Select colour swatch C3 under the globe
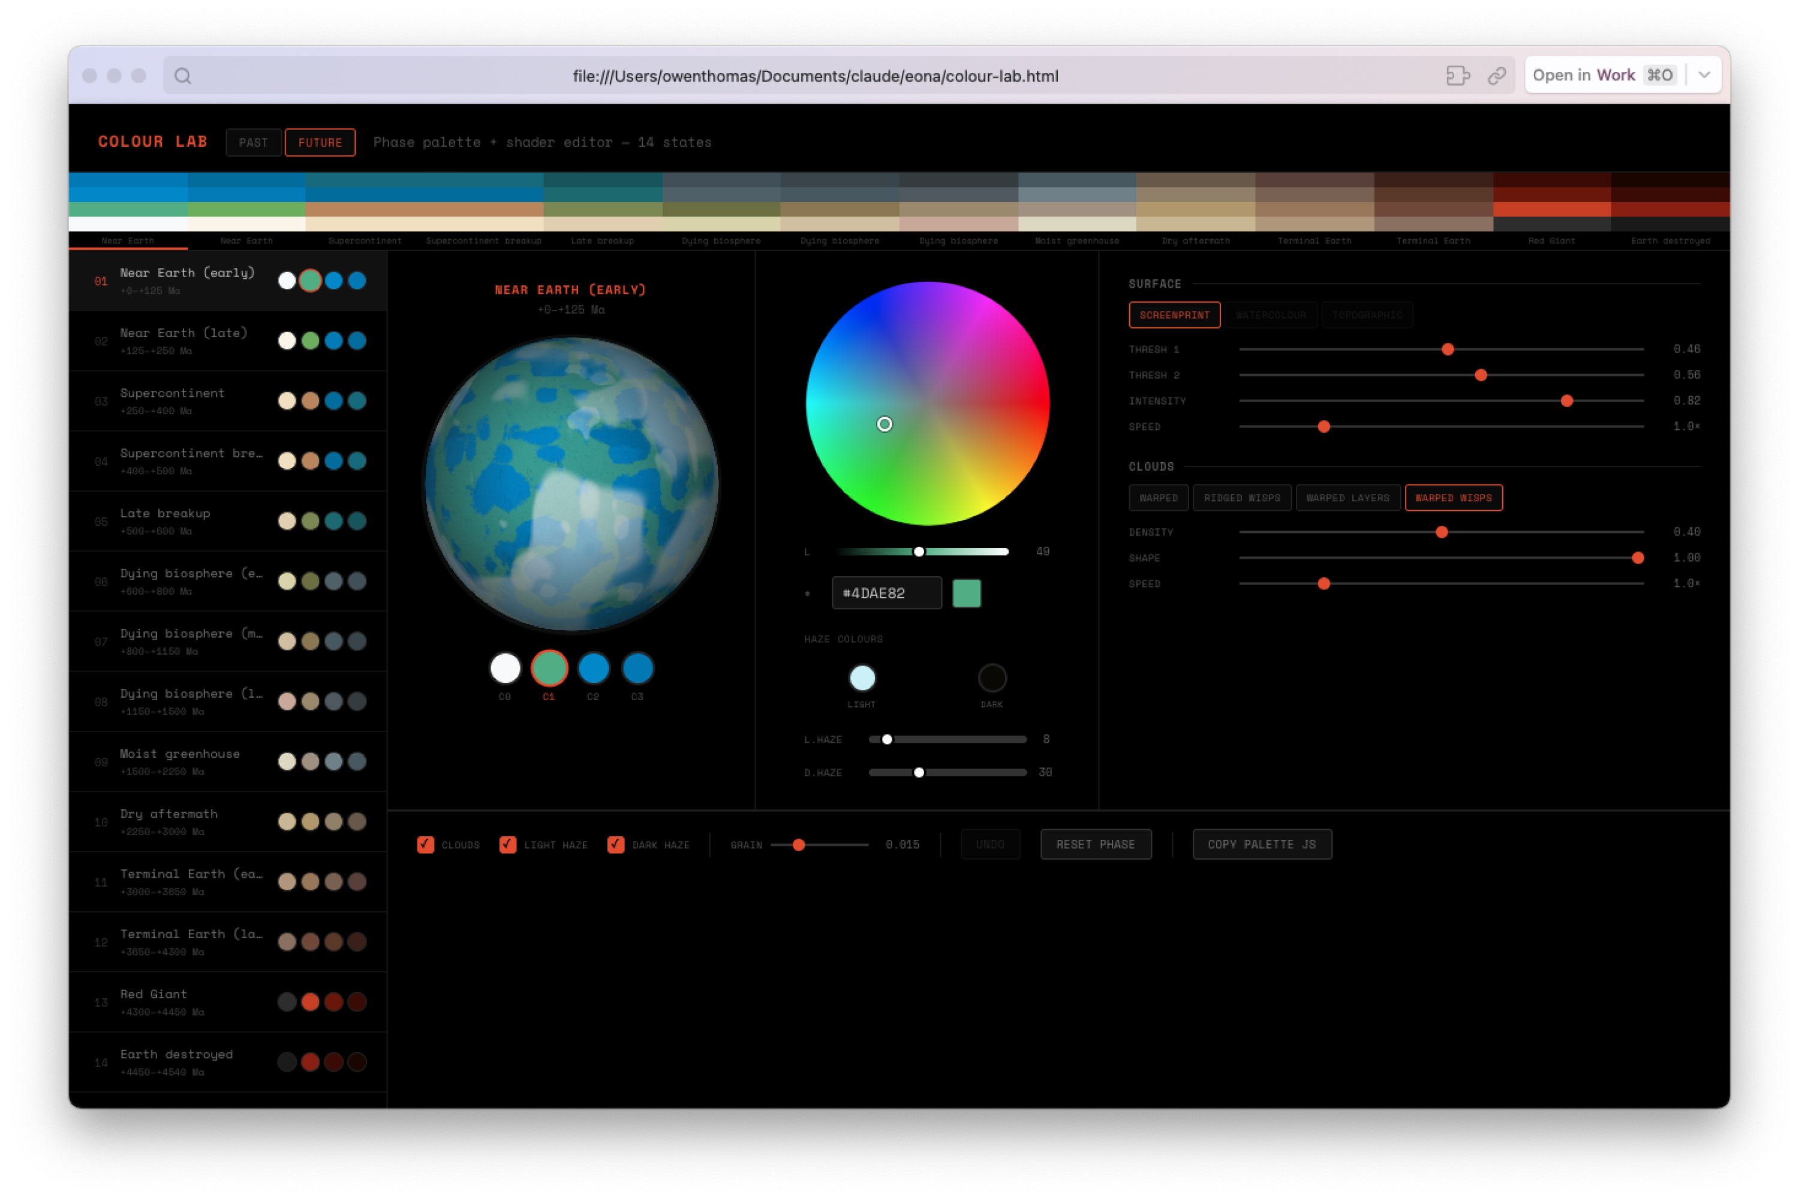This screenshot has width=1799, height=1199. tap(637, 668)
